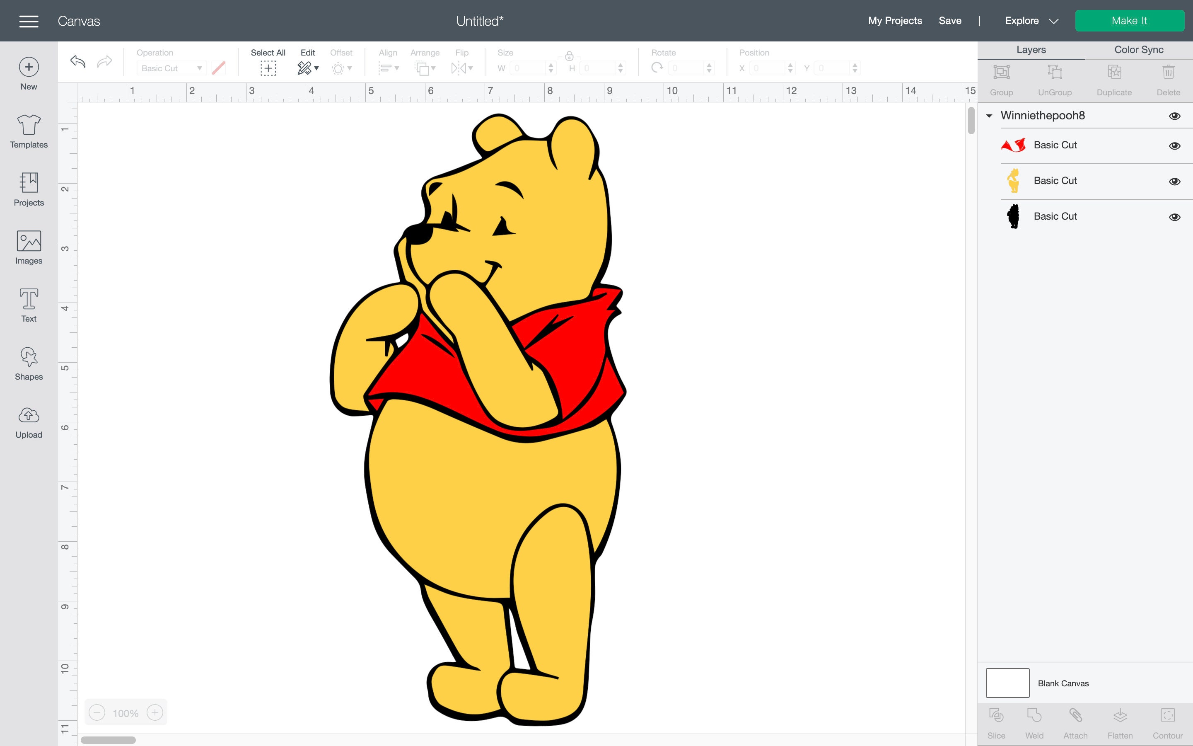Screen dimensions: 1193x746
Task: Select the red layer thumbnail
Action: click(x=1013, y=145)
